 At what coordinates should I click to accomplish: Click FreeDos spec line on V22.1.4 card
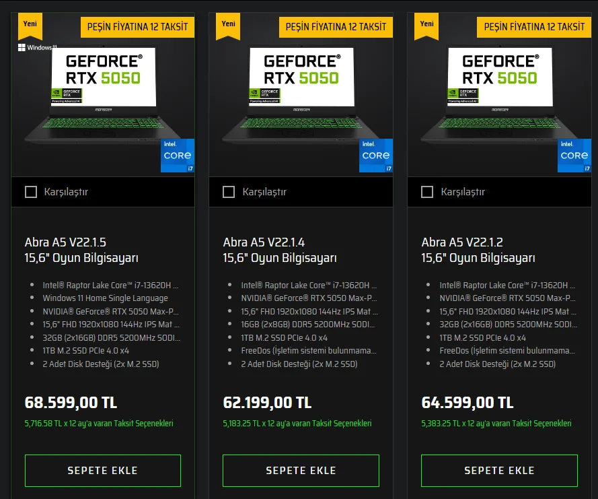pos(309,350)
